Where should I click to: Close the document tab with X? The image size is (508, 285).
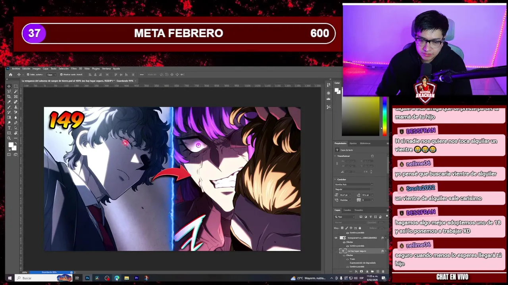tap(136, 81)
